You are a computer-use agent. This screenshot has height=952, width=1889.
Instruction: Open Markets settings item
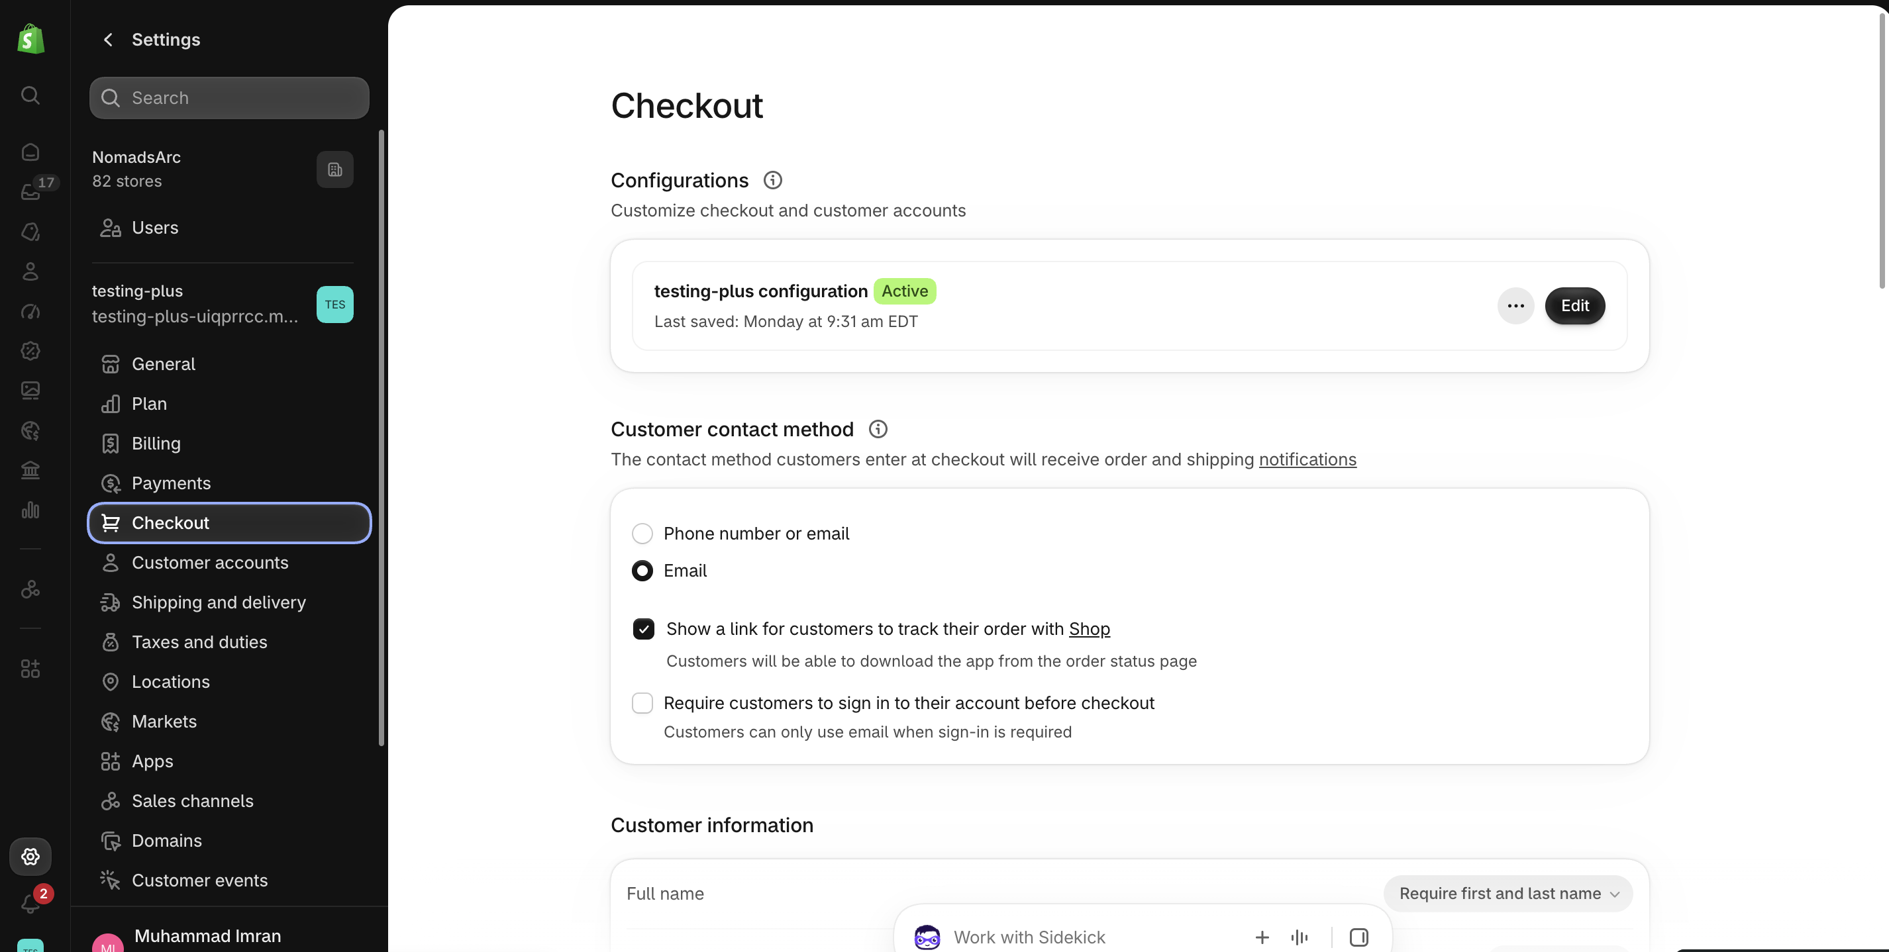[229, 721]
